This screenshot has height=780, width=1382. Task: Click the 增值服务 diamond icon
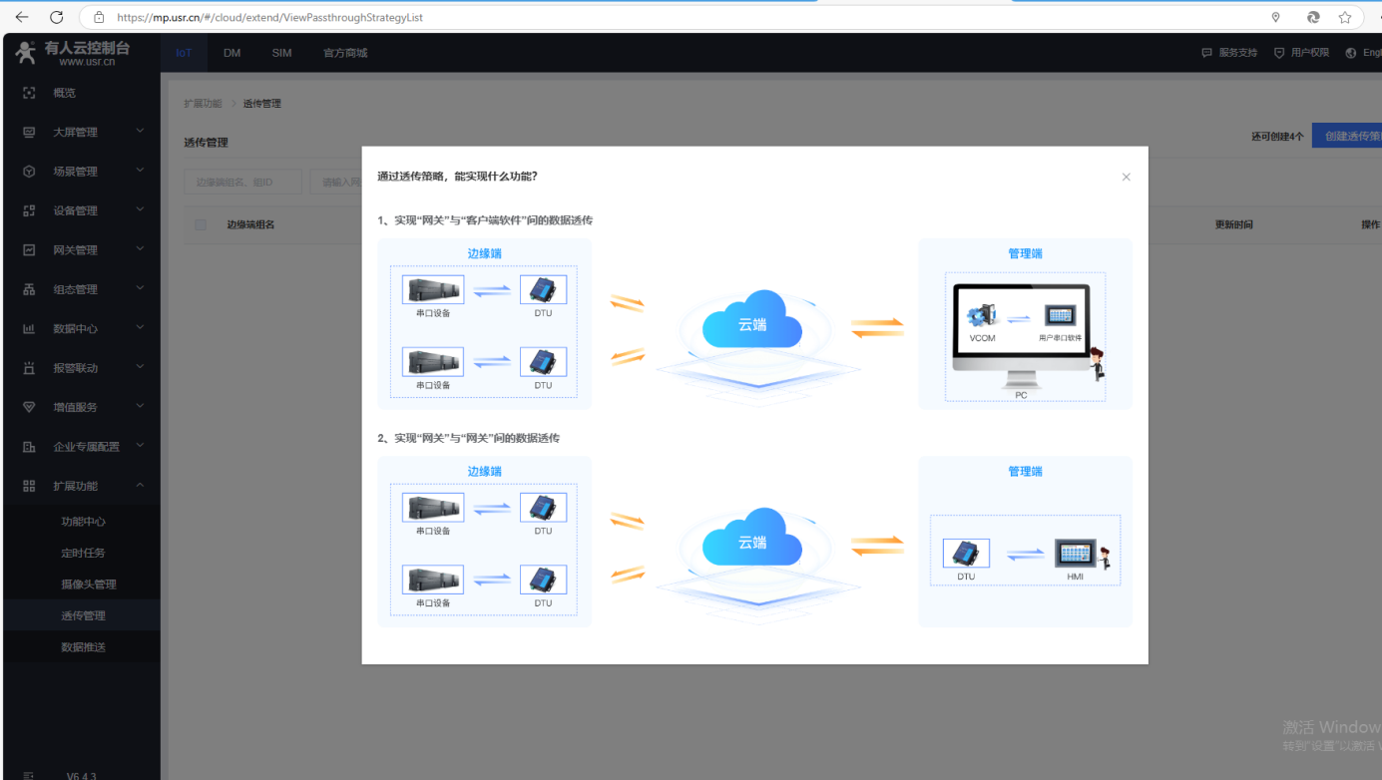(x=29, y=407)
